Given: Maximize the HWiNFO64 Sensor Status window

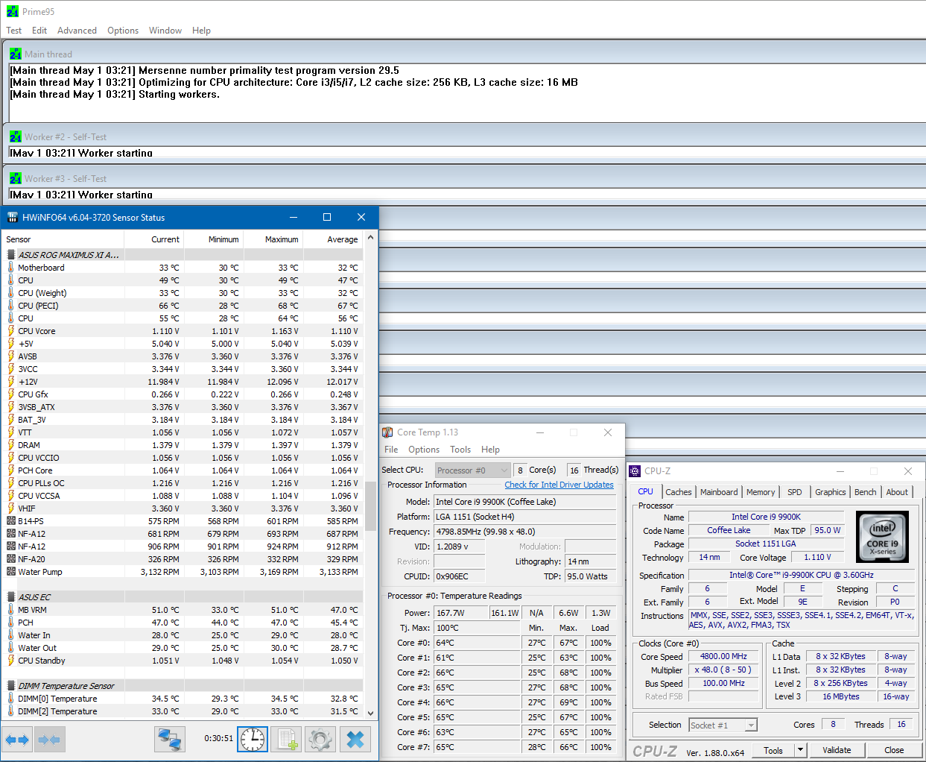Looking at the screenshot, I should coord(326,217).
